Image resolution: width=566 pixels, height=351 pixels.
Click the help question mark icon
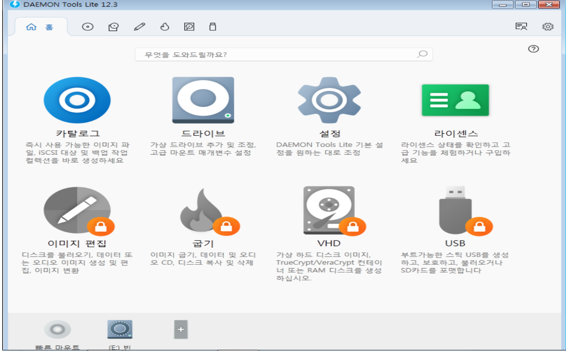tap(533, 49)
